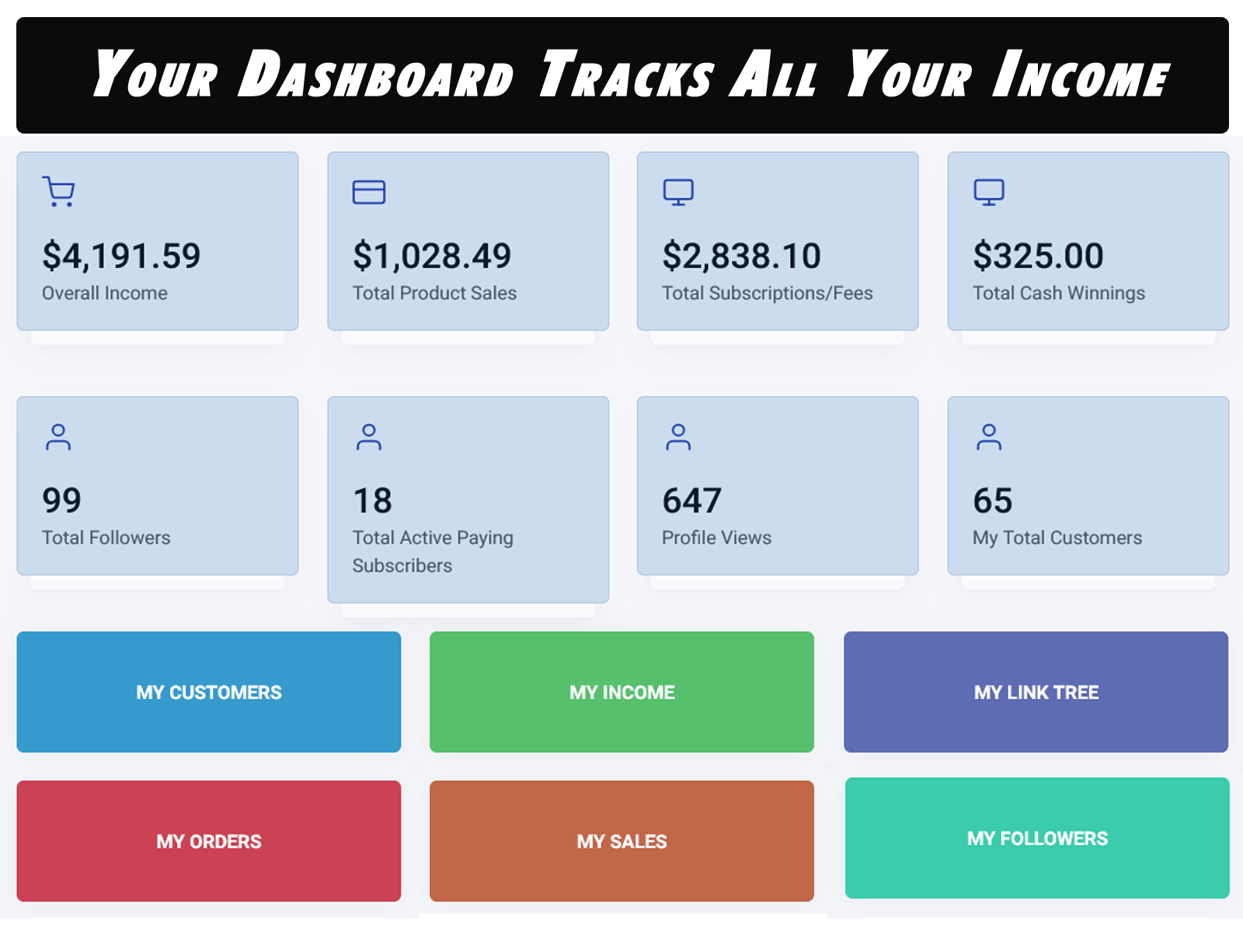Open the MY CUSTOMERS section
Viewport: 1243px width, 932px height.
coord(208,692)
